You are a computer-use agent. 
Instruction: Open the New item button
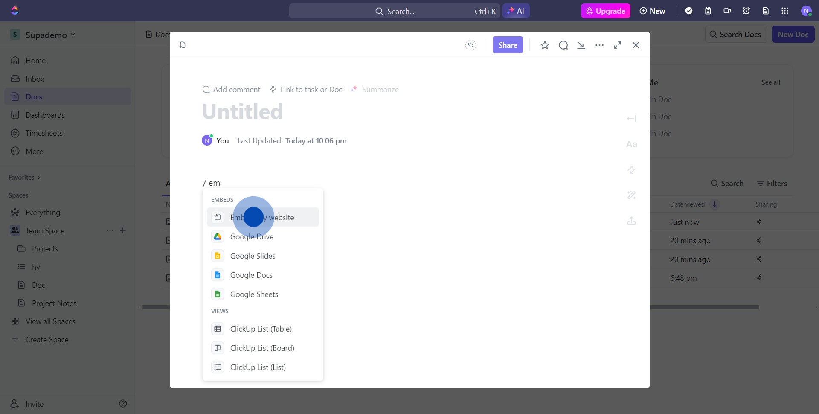tap(652, 11)
